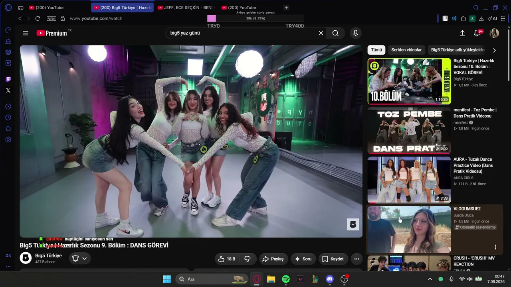Go back with the browser back arrow
The image size is (511, 287).
(20, 18)
